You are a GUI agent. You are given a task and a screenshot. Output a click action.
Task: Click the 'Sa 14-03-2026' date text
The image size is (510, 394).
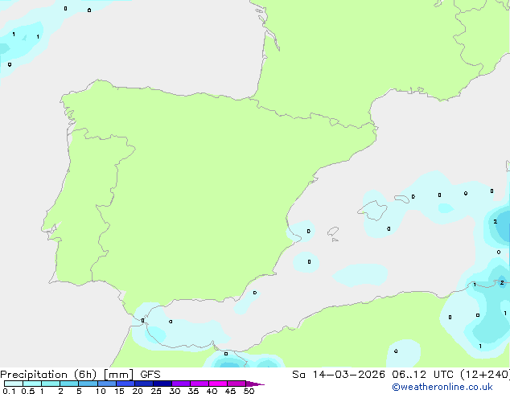pos(339,375)
